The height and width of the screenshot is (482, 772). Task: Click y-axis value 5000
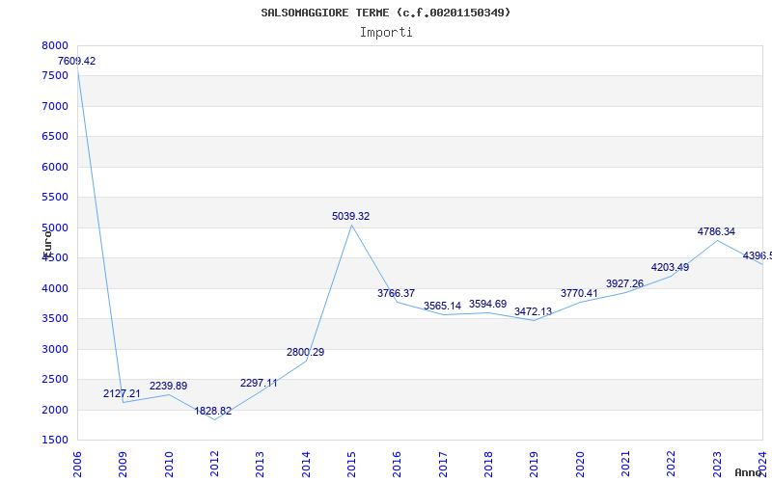point(55,228)
